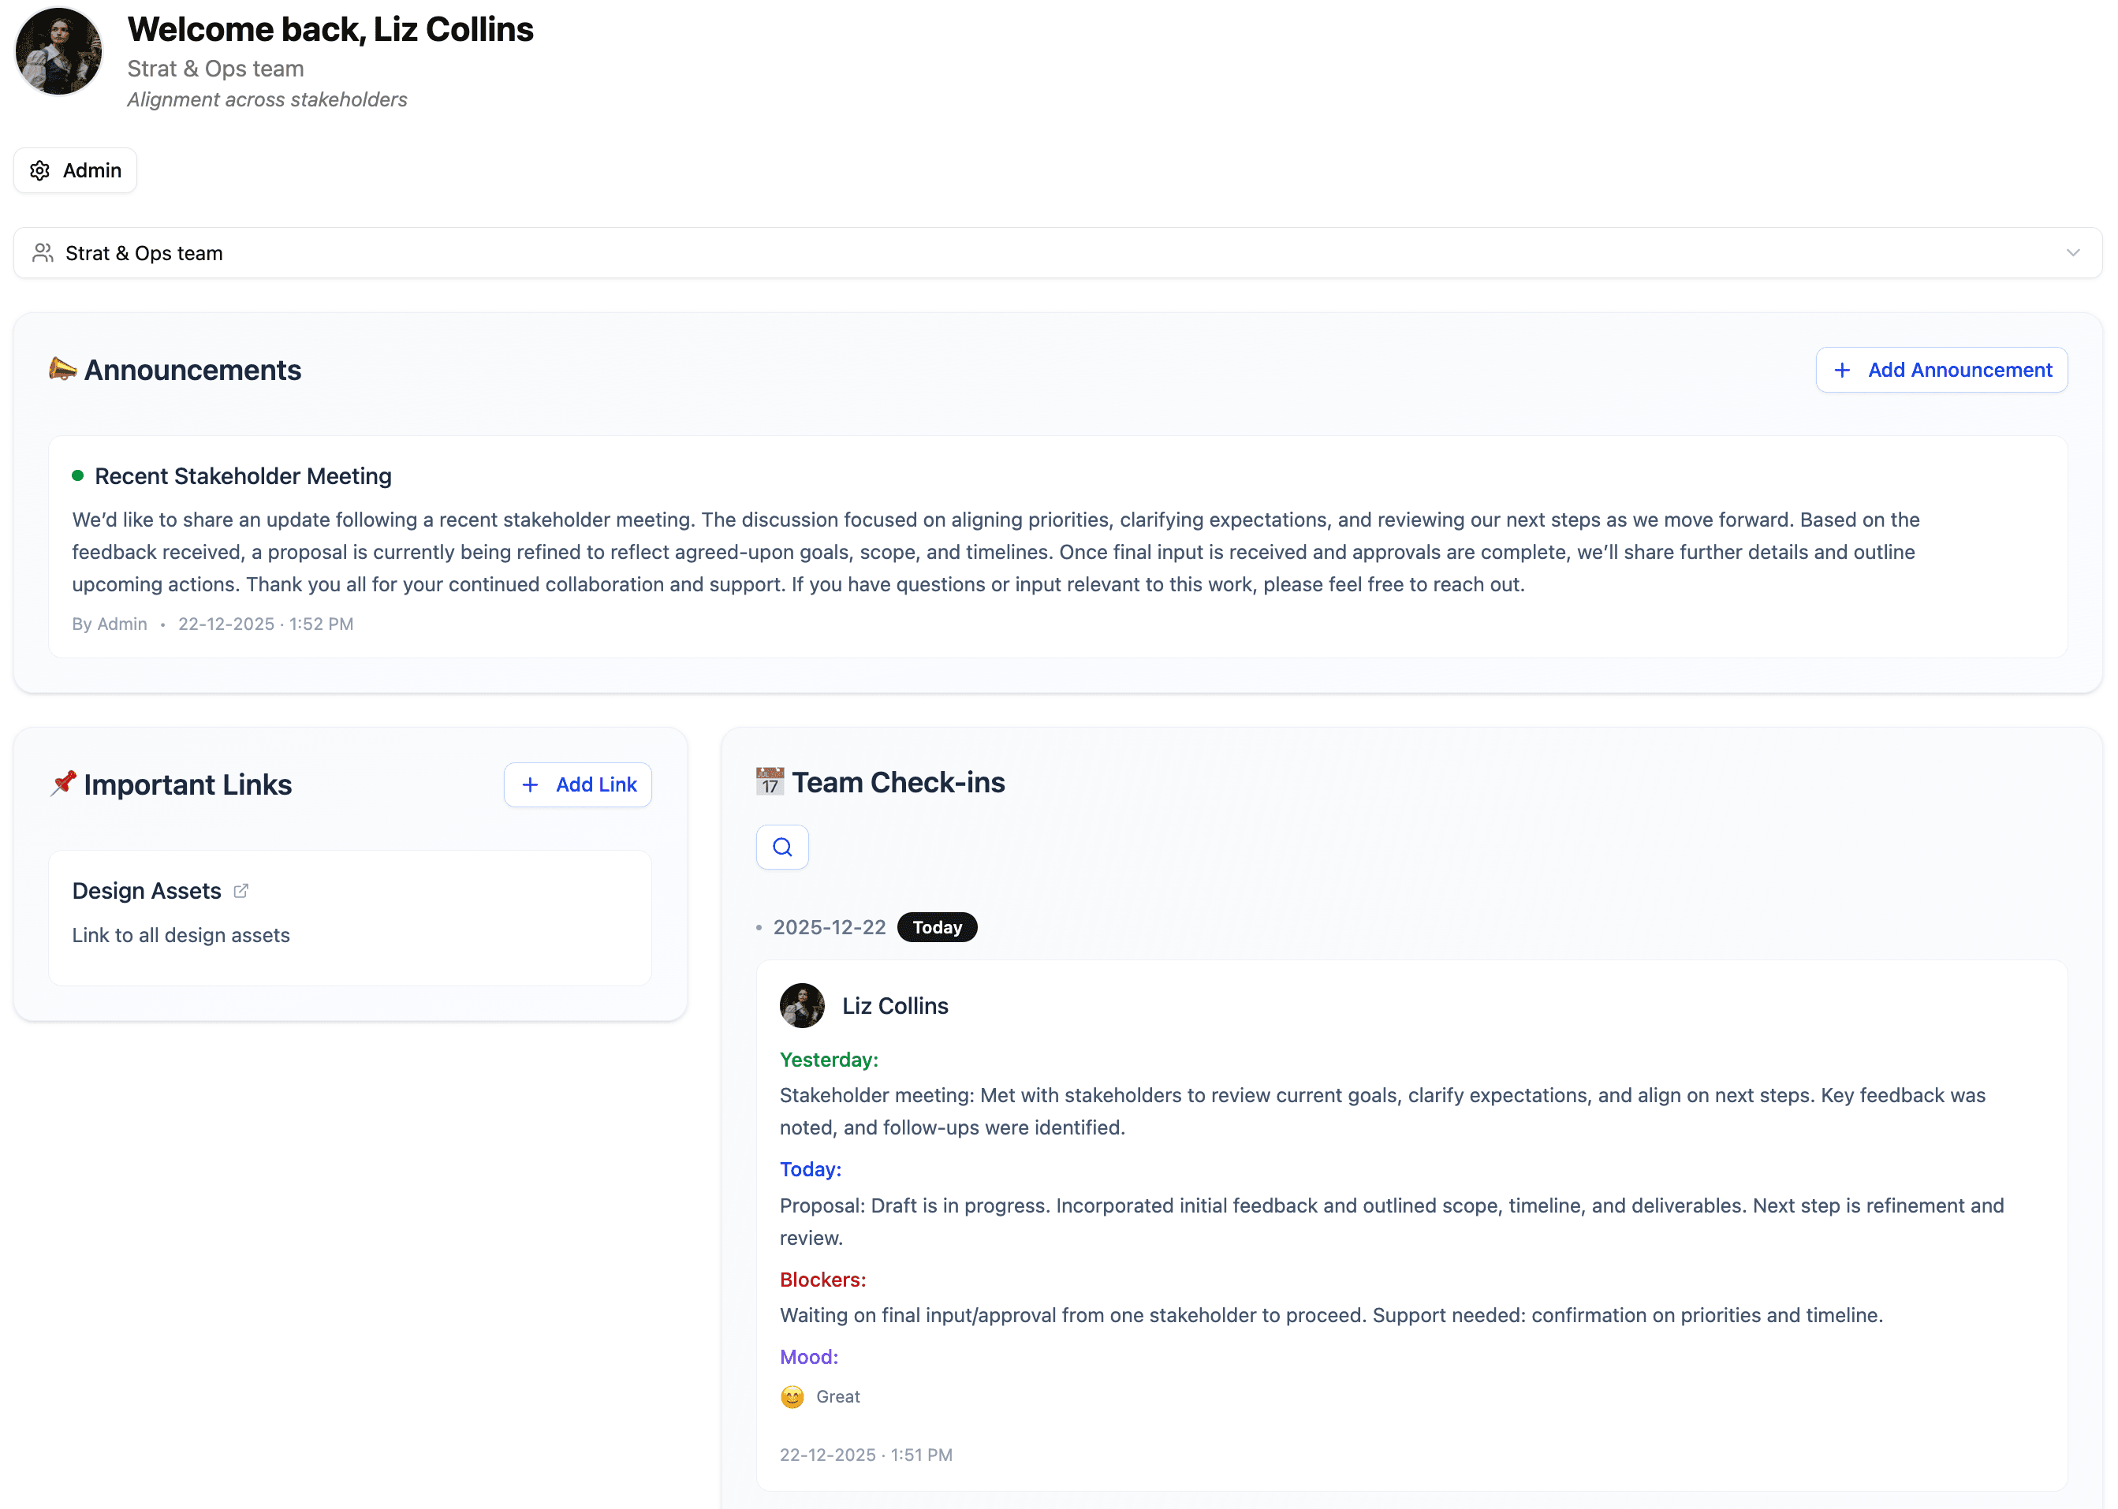Viewport: 2118px width, 1509px height.
Task: Click the pushpin icon beside Important Links
Action: click(62, 784)
